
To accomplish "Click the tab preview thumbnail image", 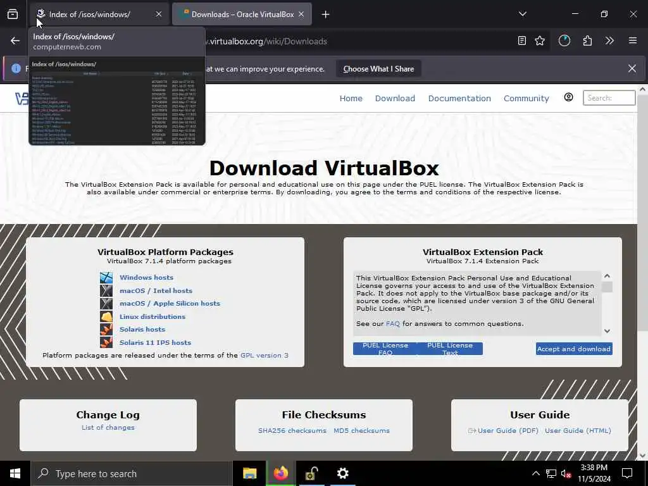I will coord(117,101).
